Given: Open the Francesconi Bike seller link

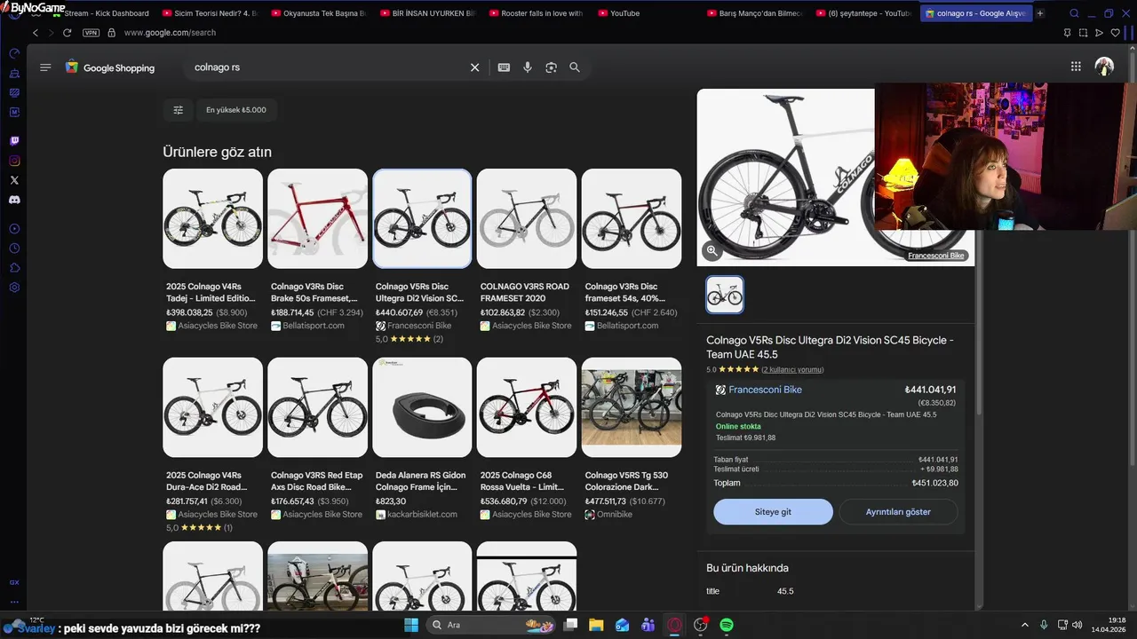Looking at the screenshot, I should tap(765, 390).
